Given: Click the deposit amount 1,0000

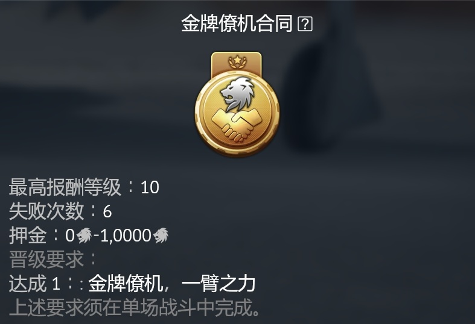Looking at the screenshot, I should 126,235.
